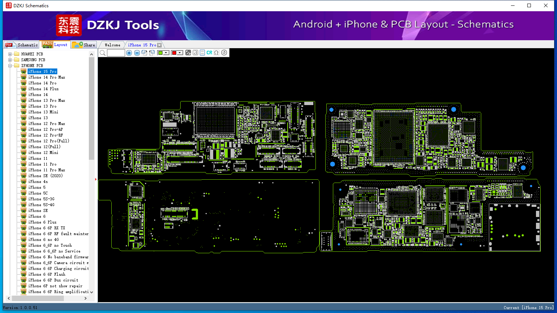The width and height of the screenshot is (557, 313).
Task: Click the flip board side icon
Action: tap(144, 53)
